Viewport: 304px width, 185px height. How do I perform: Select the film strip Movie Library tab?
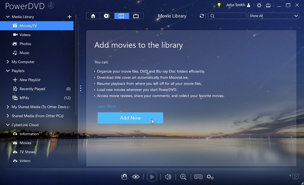[121, 16]
